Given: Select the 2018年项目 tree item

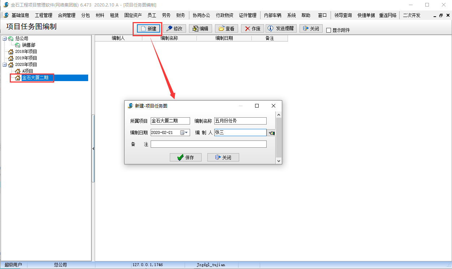Looking at the screenshot, I should pos(26,51).
